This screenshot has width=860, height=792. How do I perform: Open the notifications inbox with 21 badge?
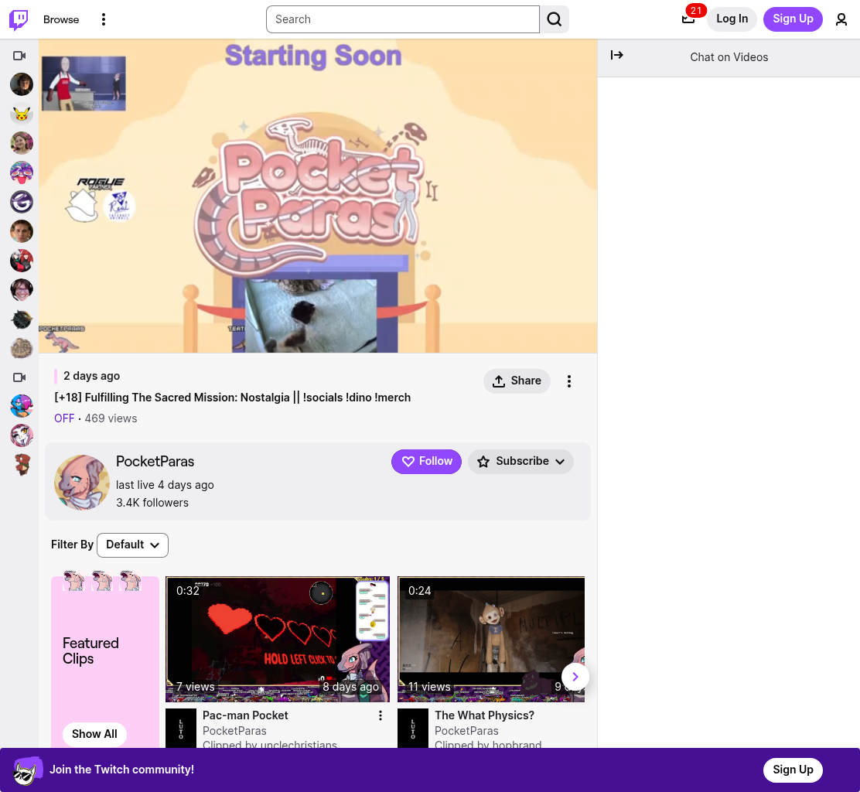click(x=688, y=19)
